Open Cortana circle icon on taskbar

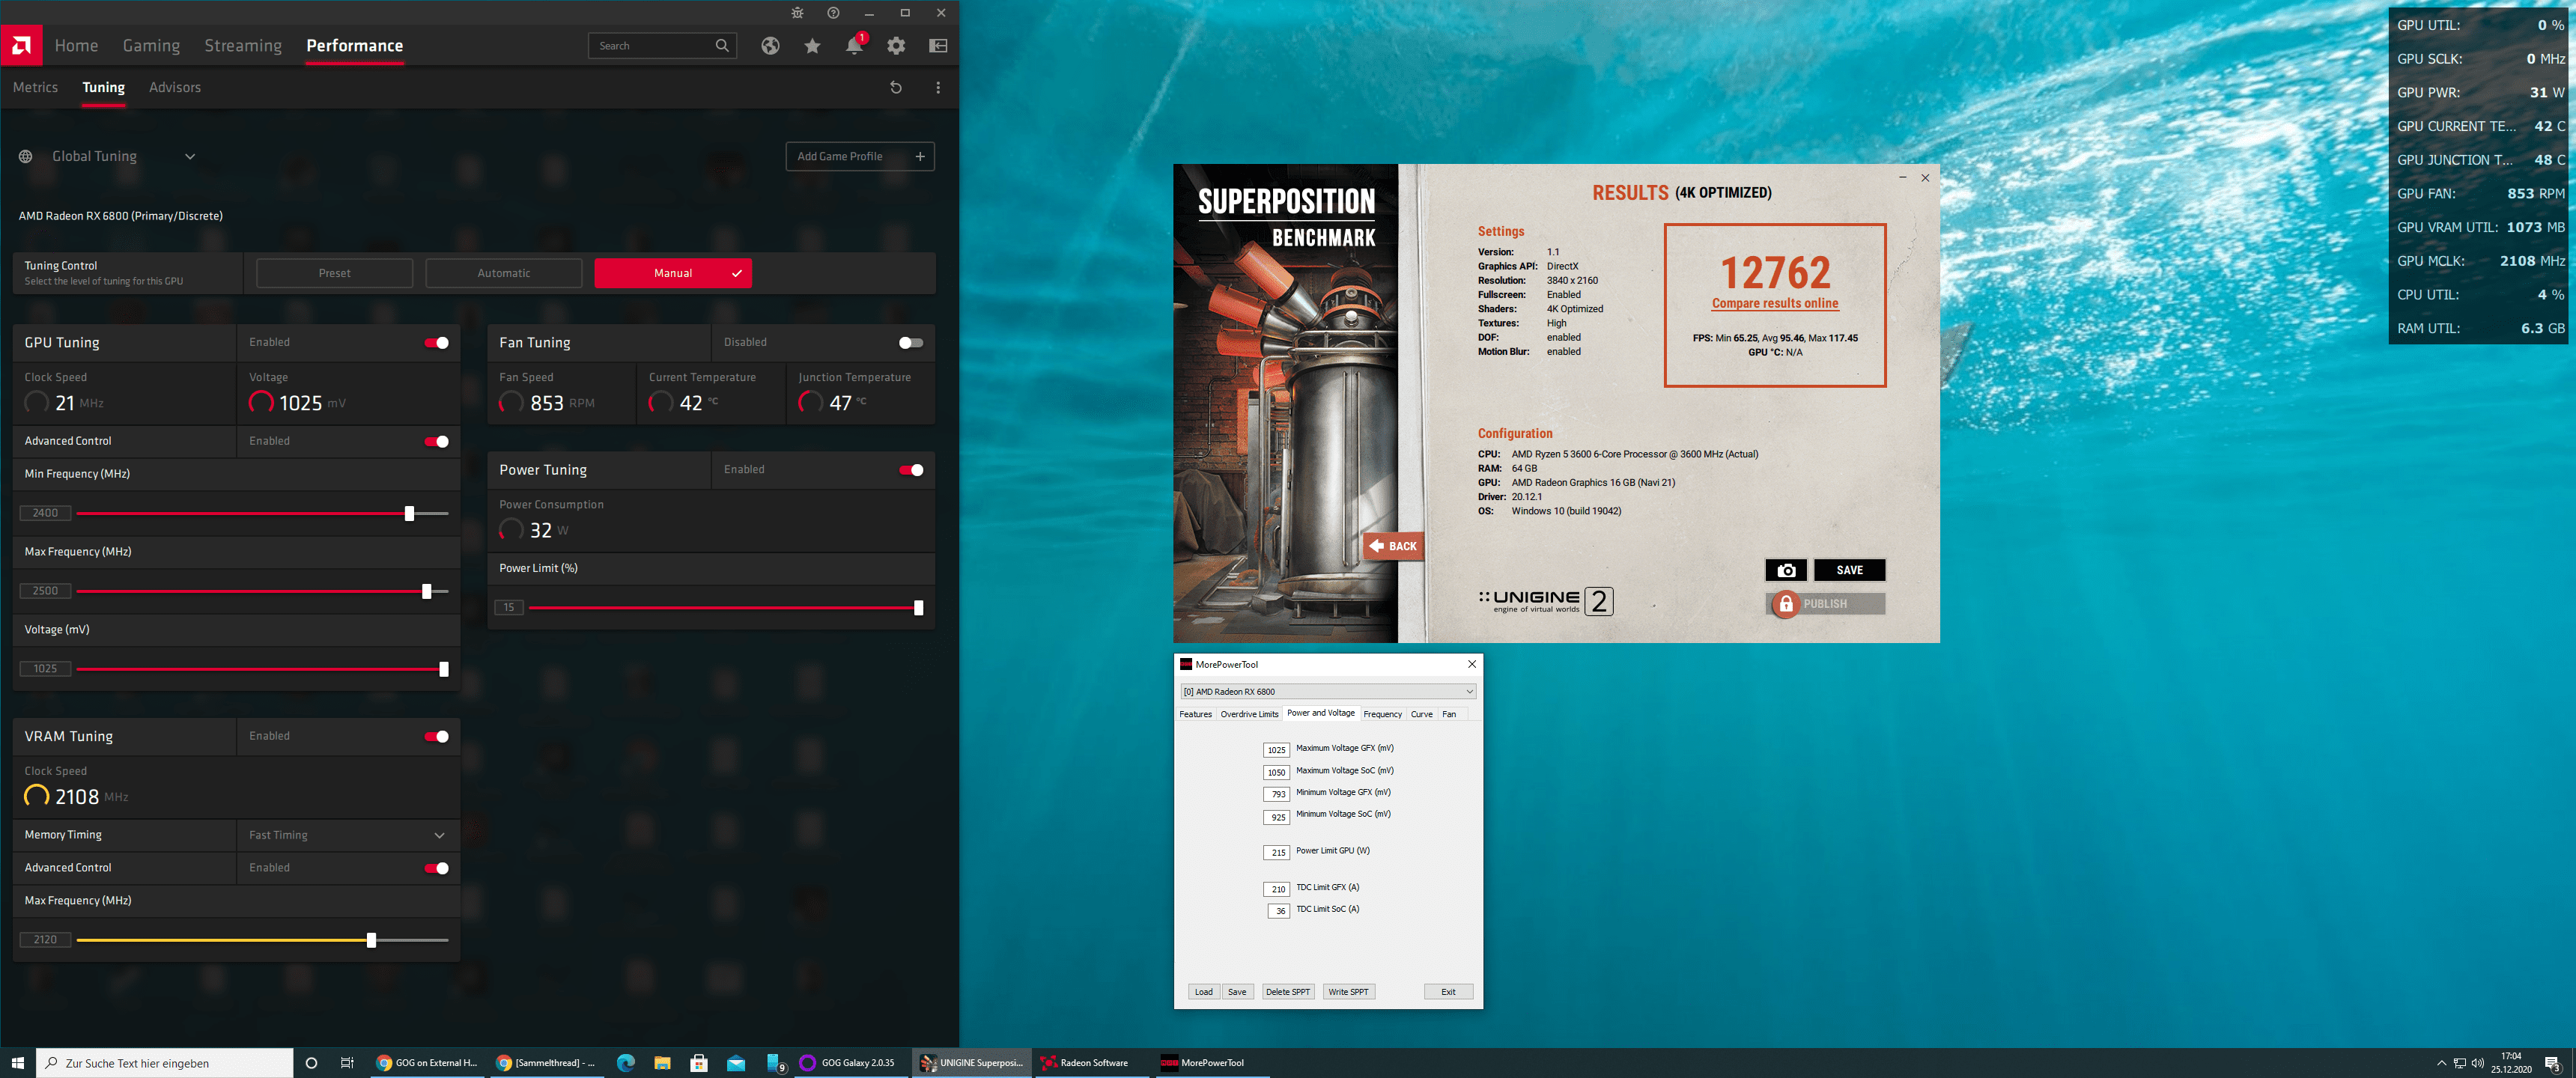(x=311, y=1063)
